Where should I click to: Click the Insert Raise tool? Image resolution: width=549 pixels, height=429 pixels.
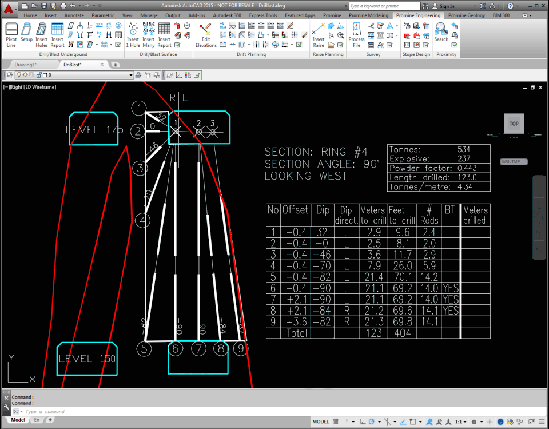(x=319, y=34)
